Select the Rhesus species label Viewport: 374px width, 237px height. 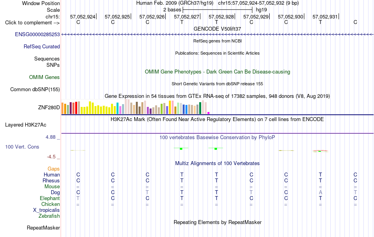51,180
